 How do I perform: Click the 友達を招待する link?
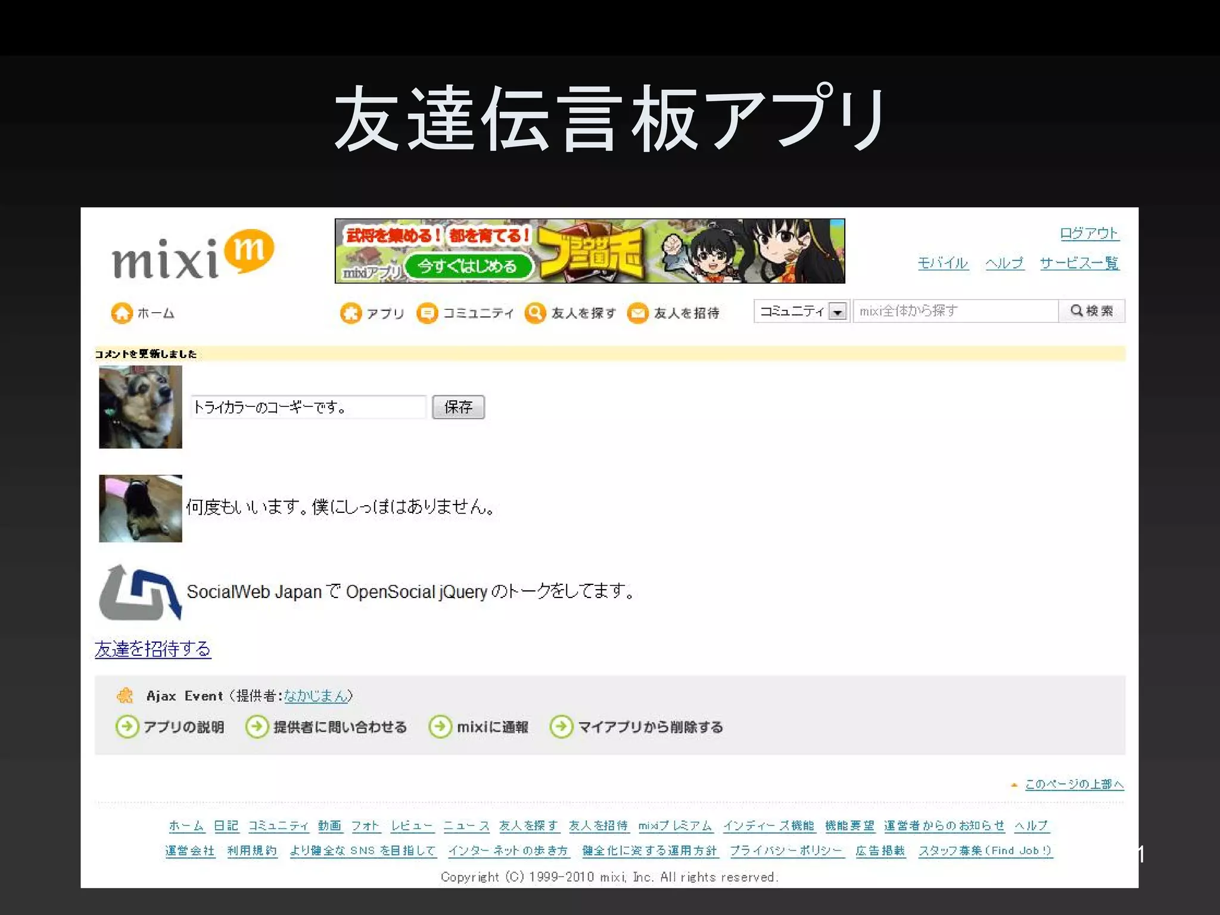click(153, 649)
